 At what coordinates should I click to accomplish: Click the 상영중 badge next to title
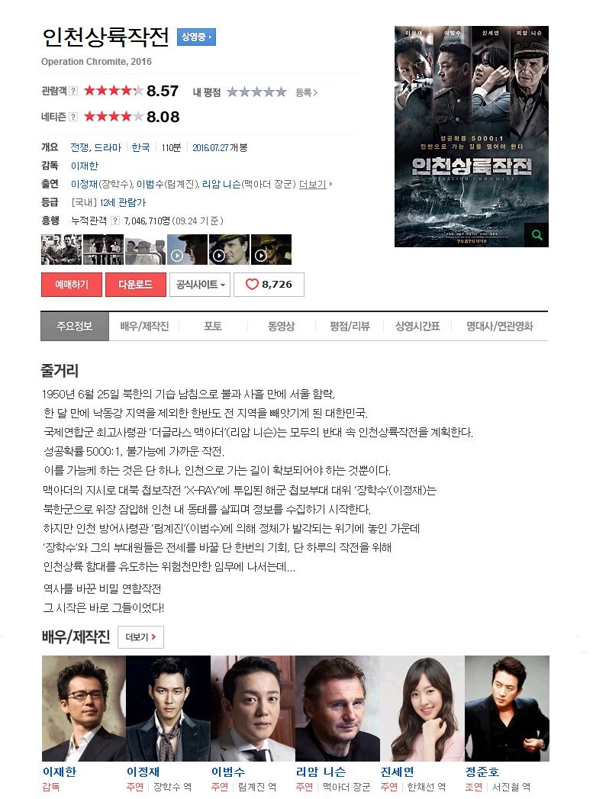[197, 37]
